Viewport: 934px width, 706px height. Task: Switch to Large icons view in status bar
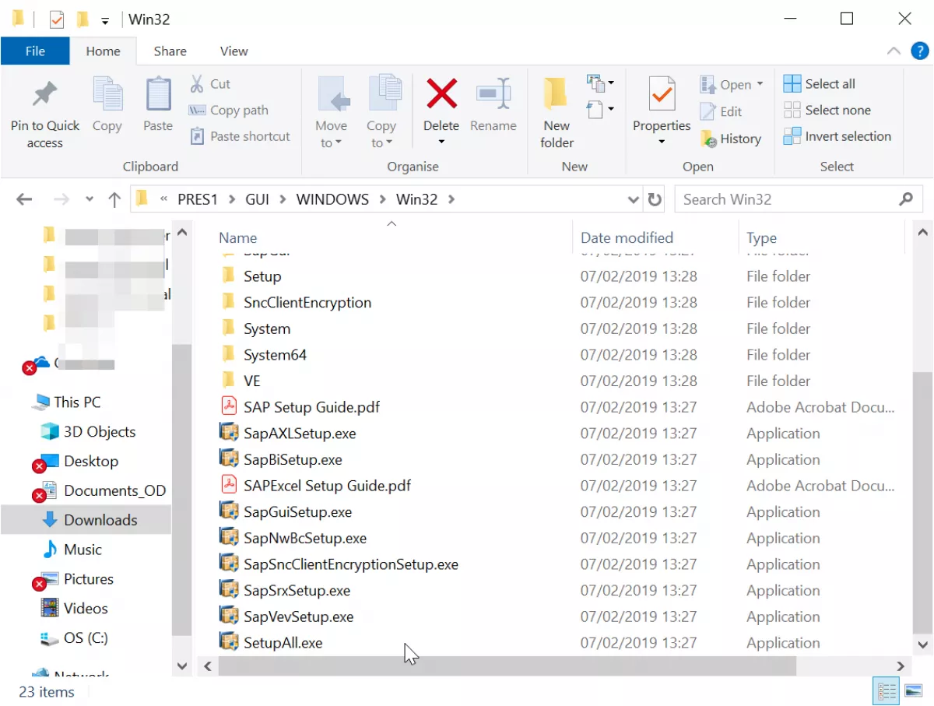pyautogui.click(x=913, y=691)
